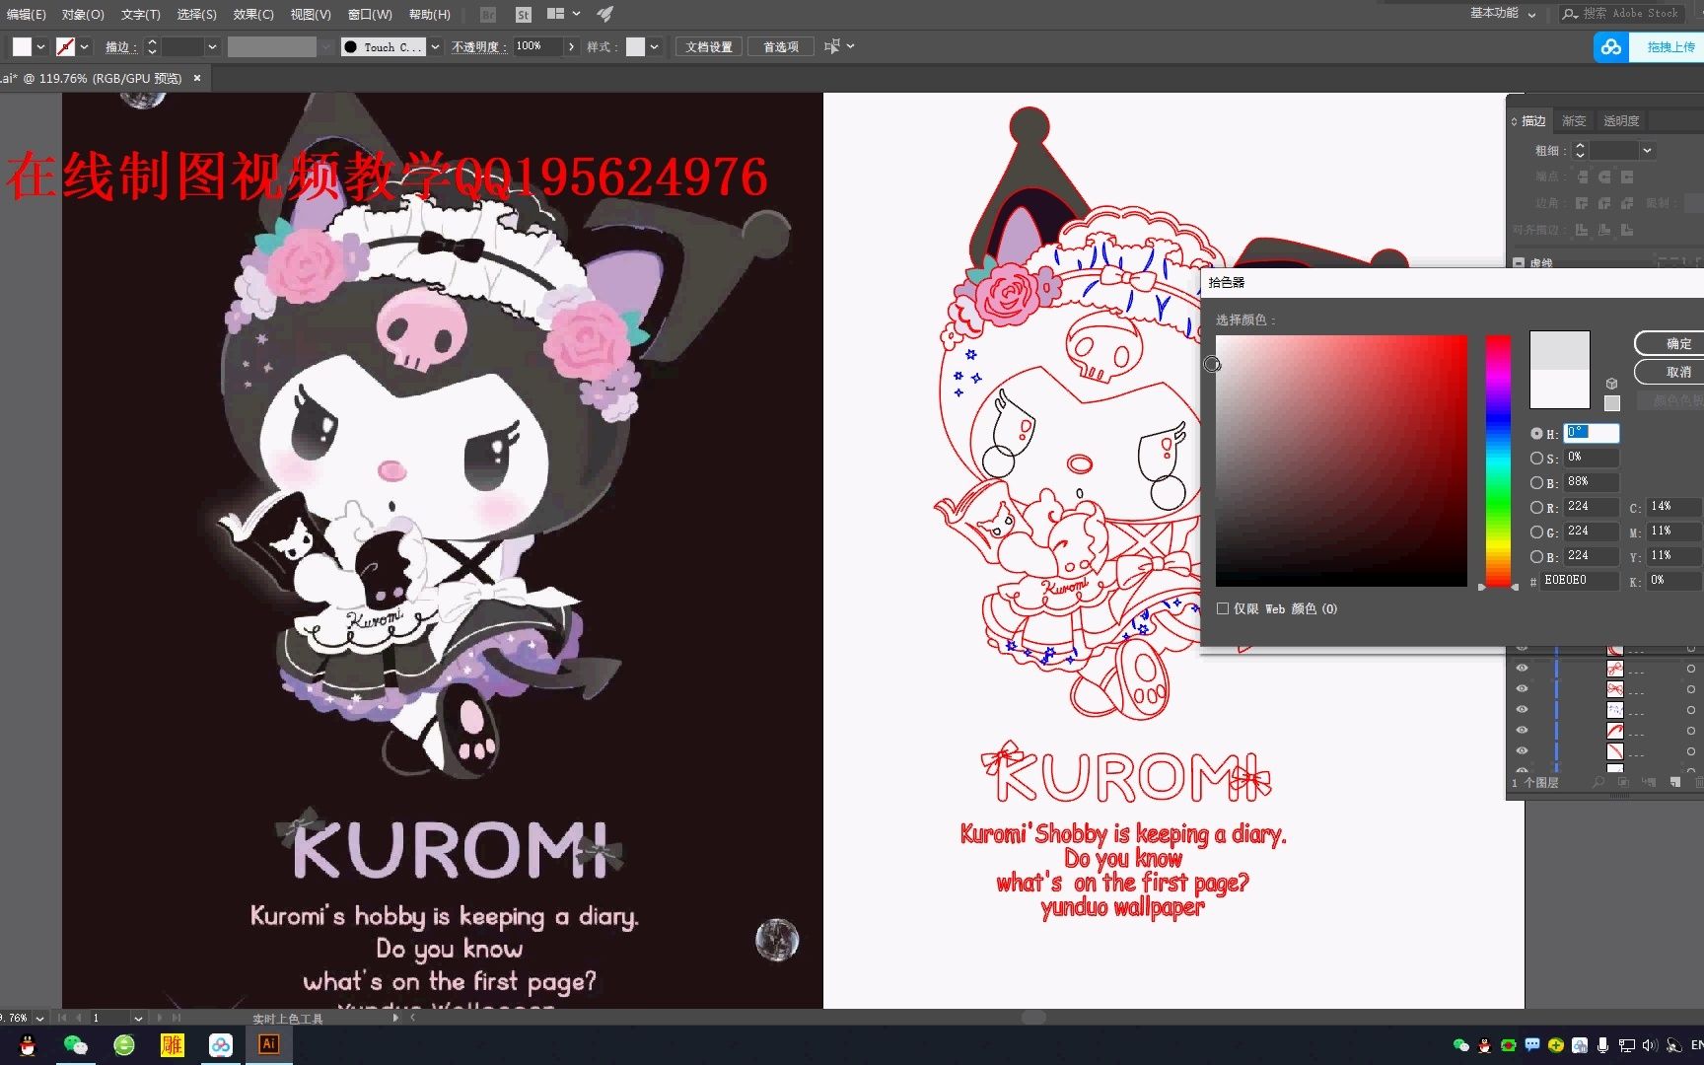Click the locate object magnifier in Layers panel
This screenshot has width=1704, height=1065.
[x=1598, y=782]
